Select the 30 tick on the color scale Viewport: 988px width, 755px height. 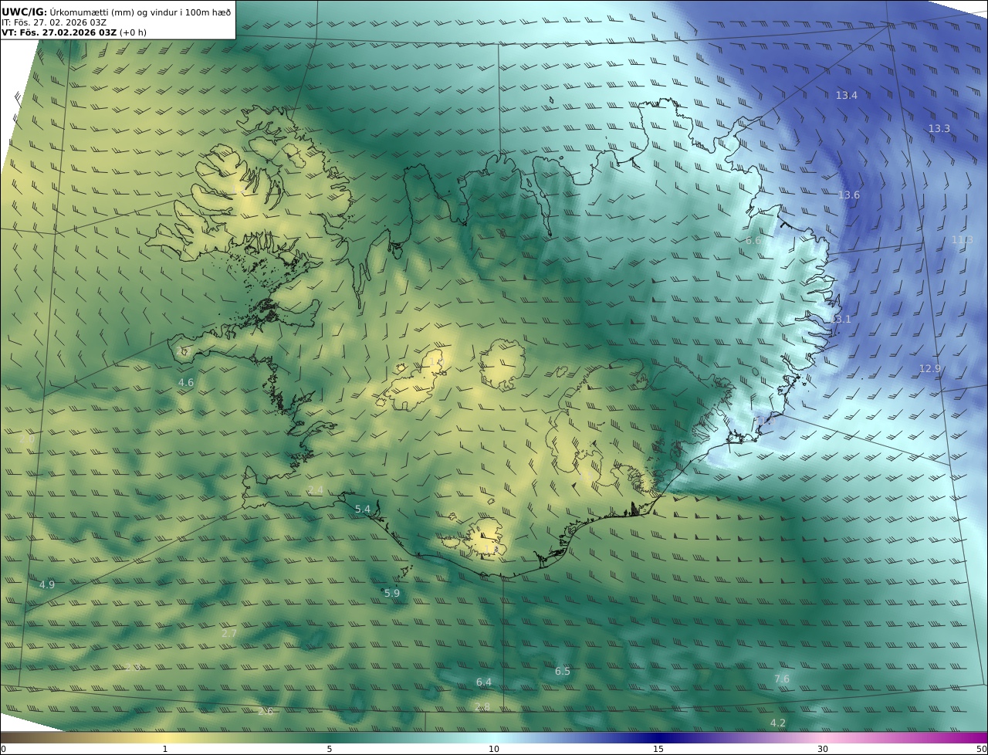coord(823,749)
